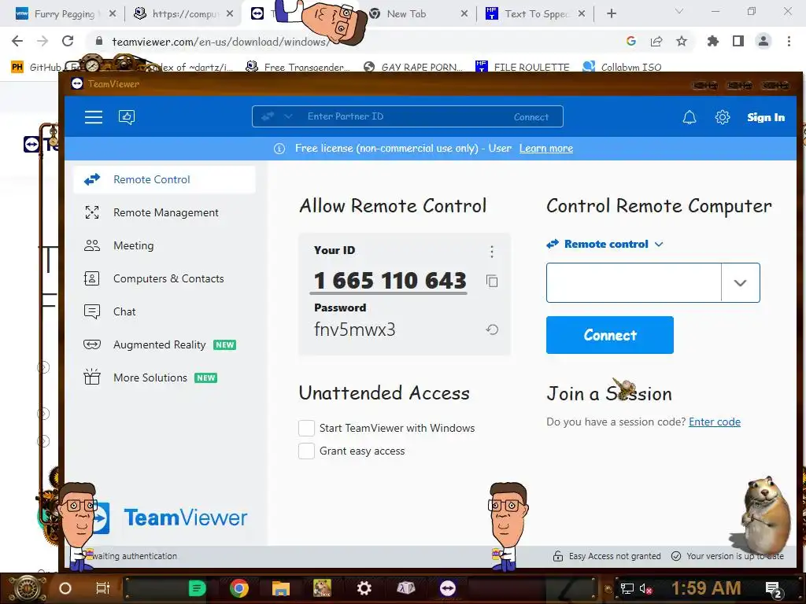Click the feedback thumbs-up chat icon

coord(127,117)
